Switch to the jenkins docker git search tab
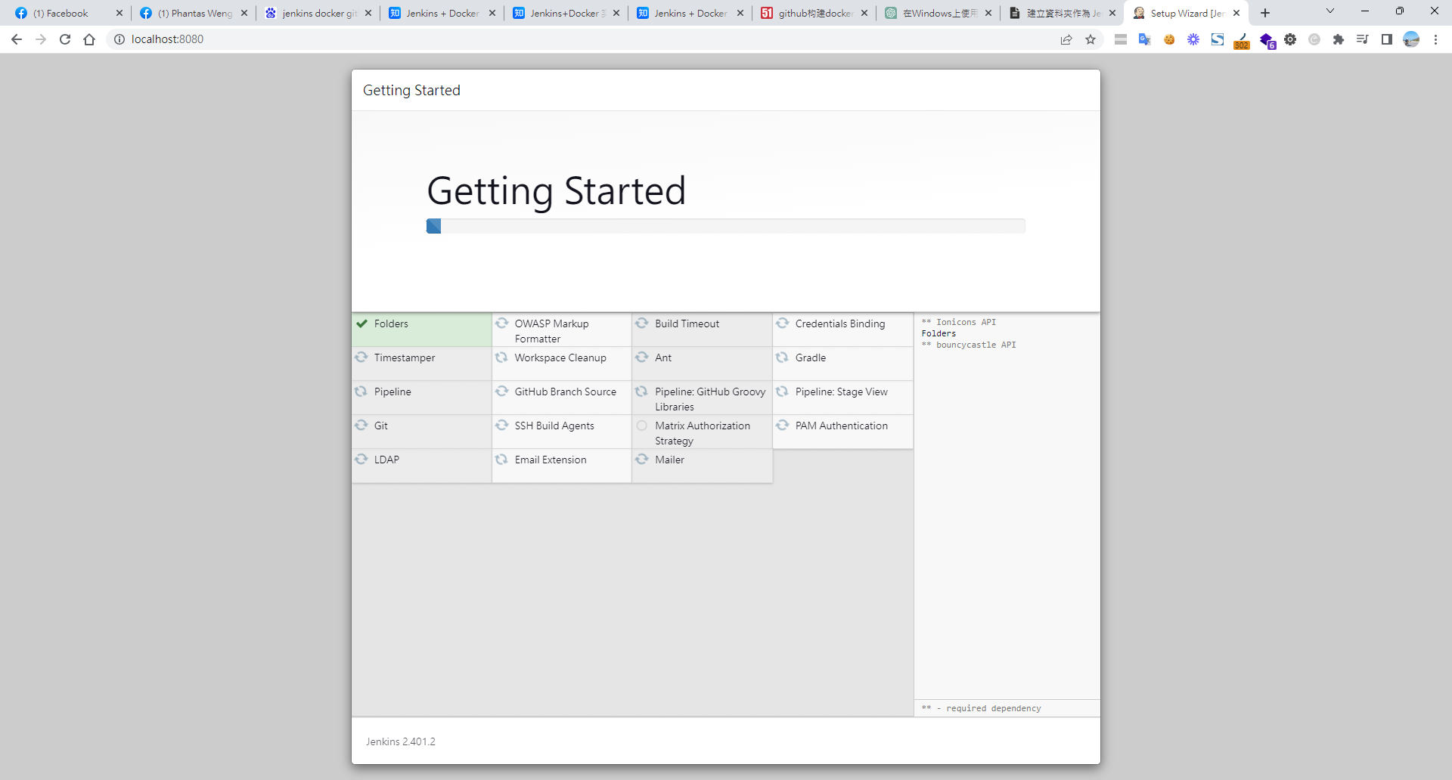Screen dimensions: 1452x780 (310, 13)
